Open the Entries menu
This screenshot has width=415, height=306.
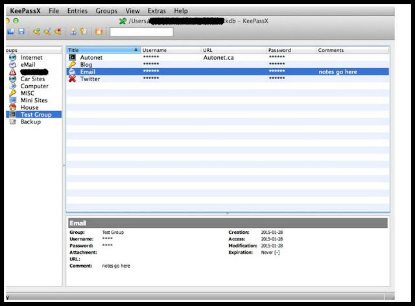point(77,11)
